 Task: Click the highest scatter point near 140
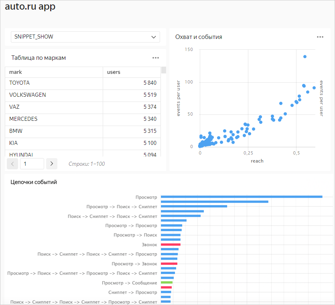(305, 57)
